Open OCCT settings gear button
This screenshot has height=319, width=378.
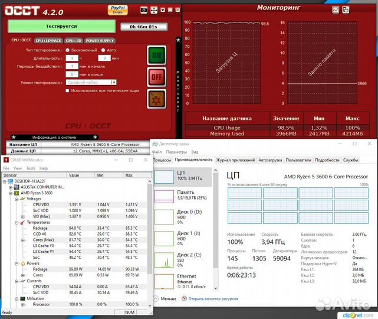157,99
